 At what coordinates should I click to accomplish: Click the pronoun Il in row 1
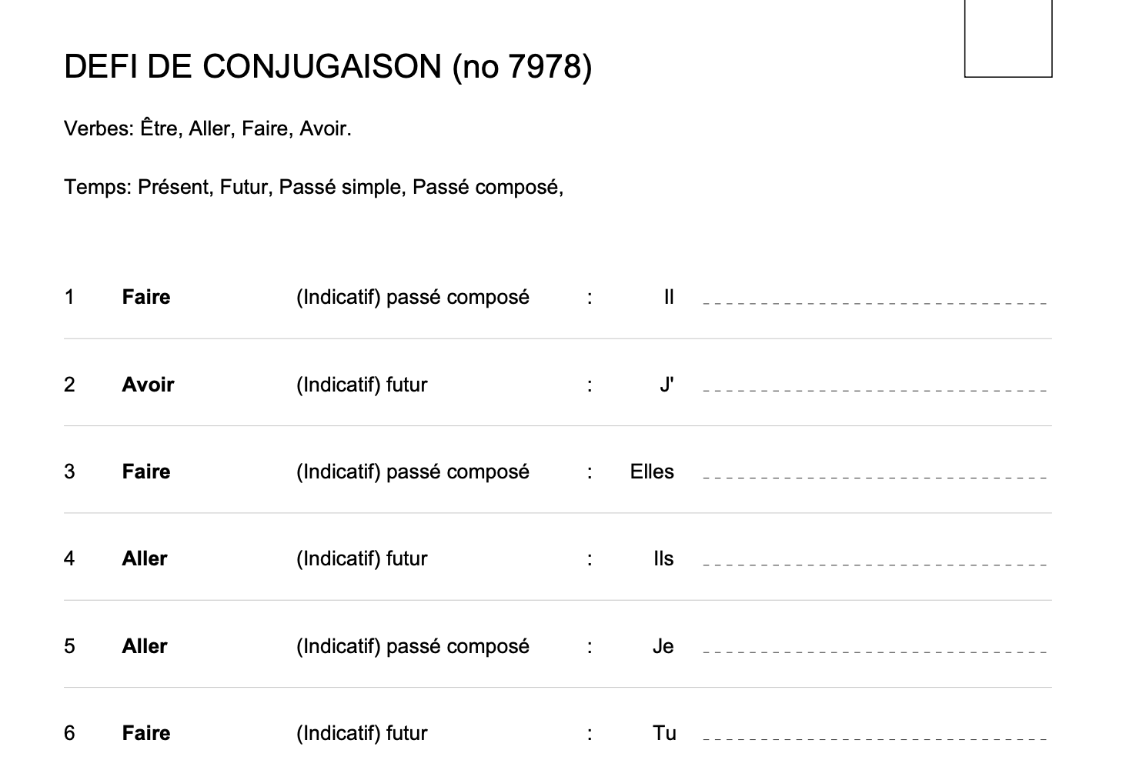pyautogui.click(x=669, y=297)
